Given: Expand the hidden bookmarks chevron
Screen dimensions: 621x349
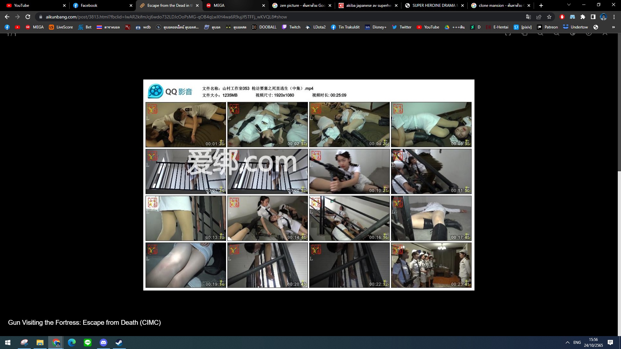Looking at the screenshot, I should point(614,27).
